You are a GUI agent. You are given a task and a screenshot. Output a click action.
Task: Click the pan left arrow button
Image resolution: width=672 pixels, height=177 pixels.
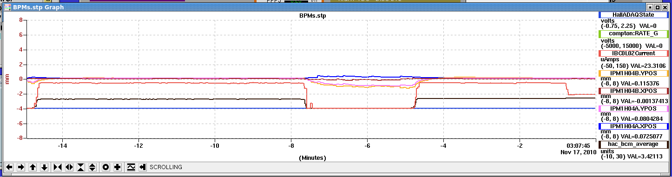click(9, 167)
